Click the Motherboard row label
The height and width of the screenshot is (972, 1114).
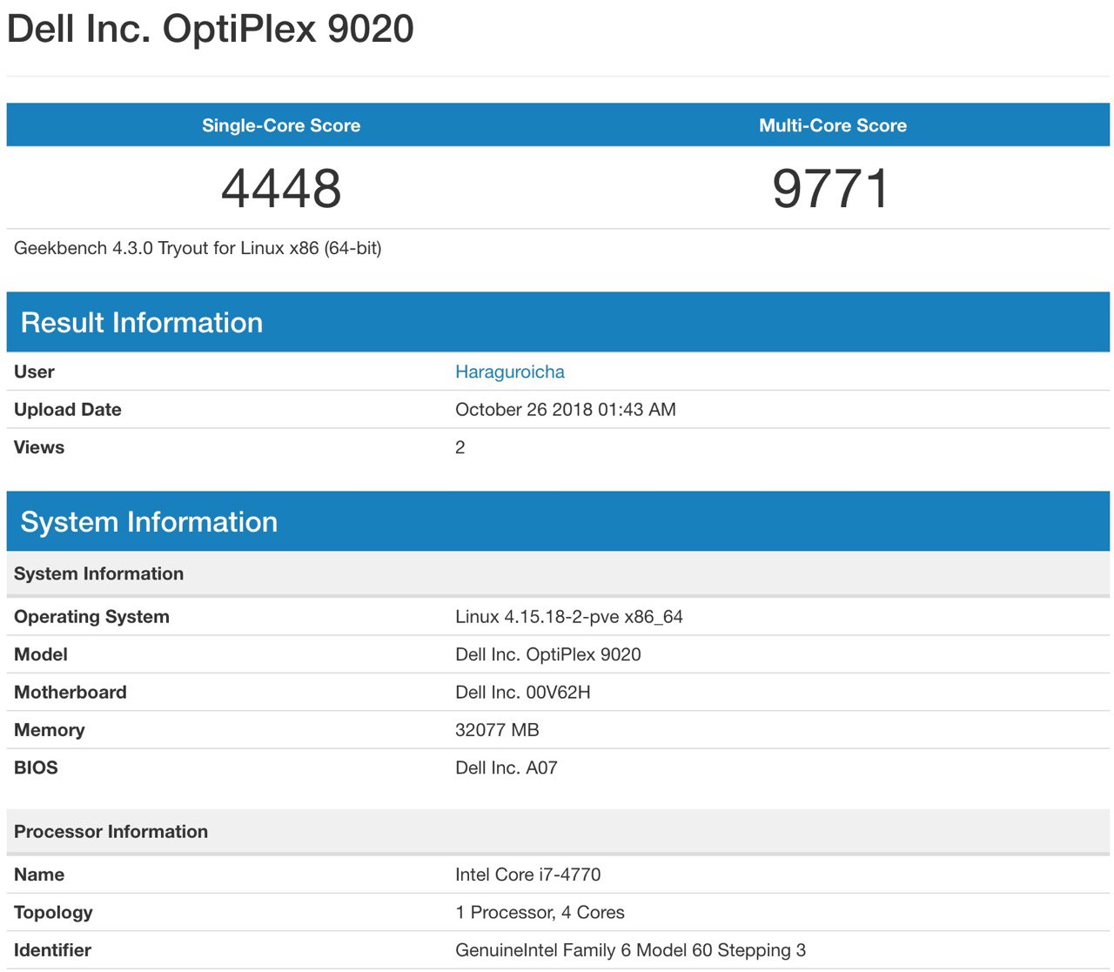[70, 692]
